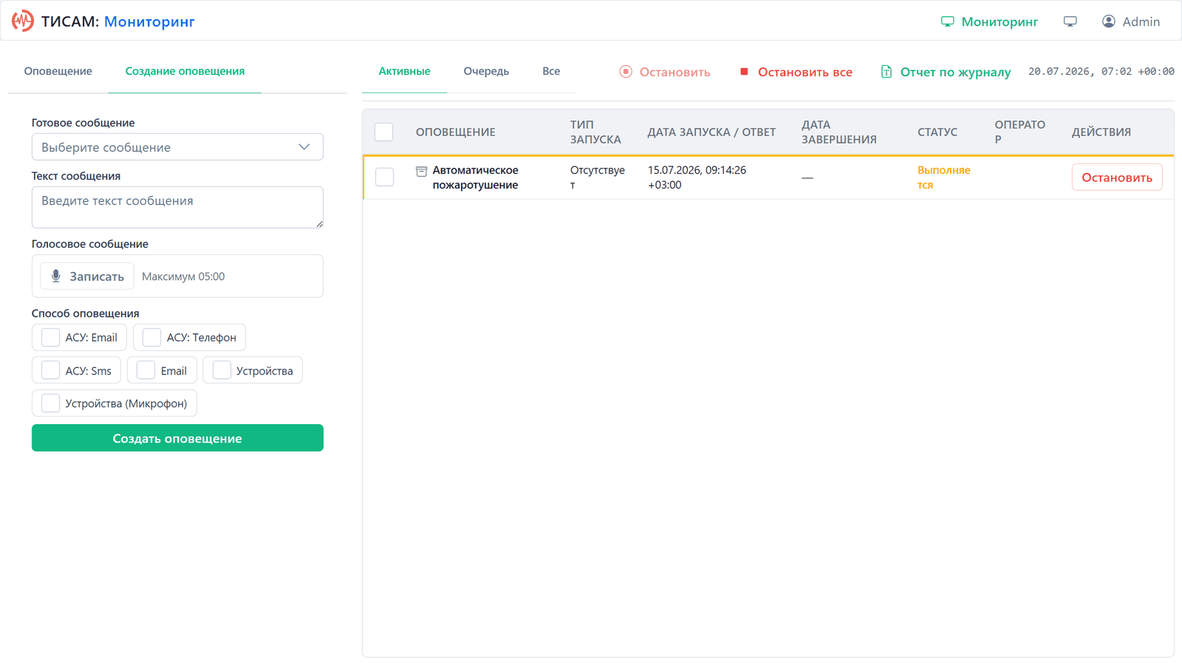The image size is (1182, 665).
Task: Click the ОПЕРАТОР column header
Action: point(1019,132)
